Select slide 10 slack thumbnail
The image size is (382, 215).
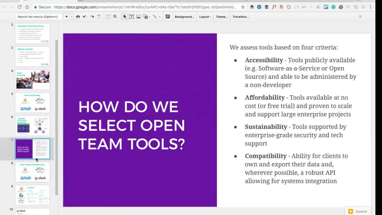tap(33, 211)
